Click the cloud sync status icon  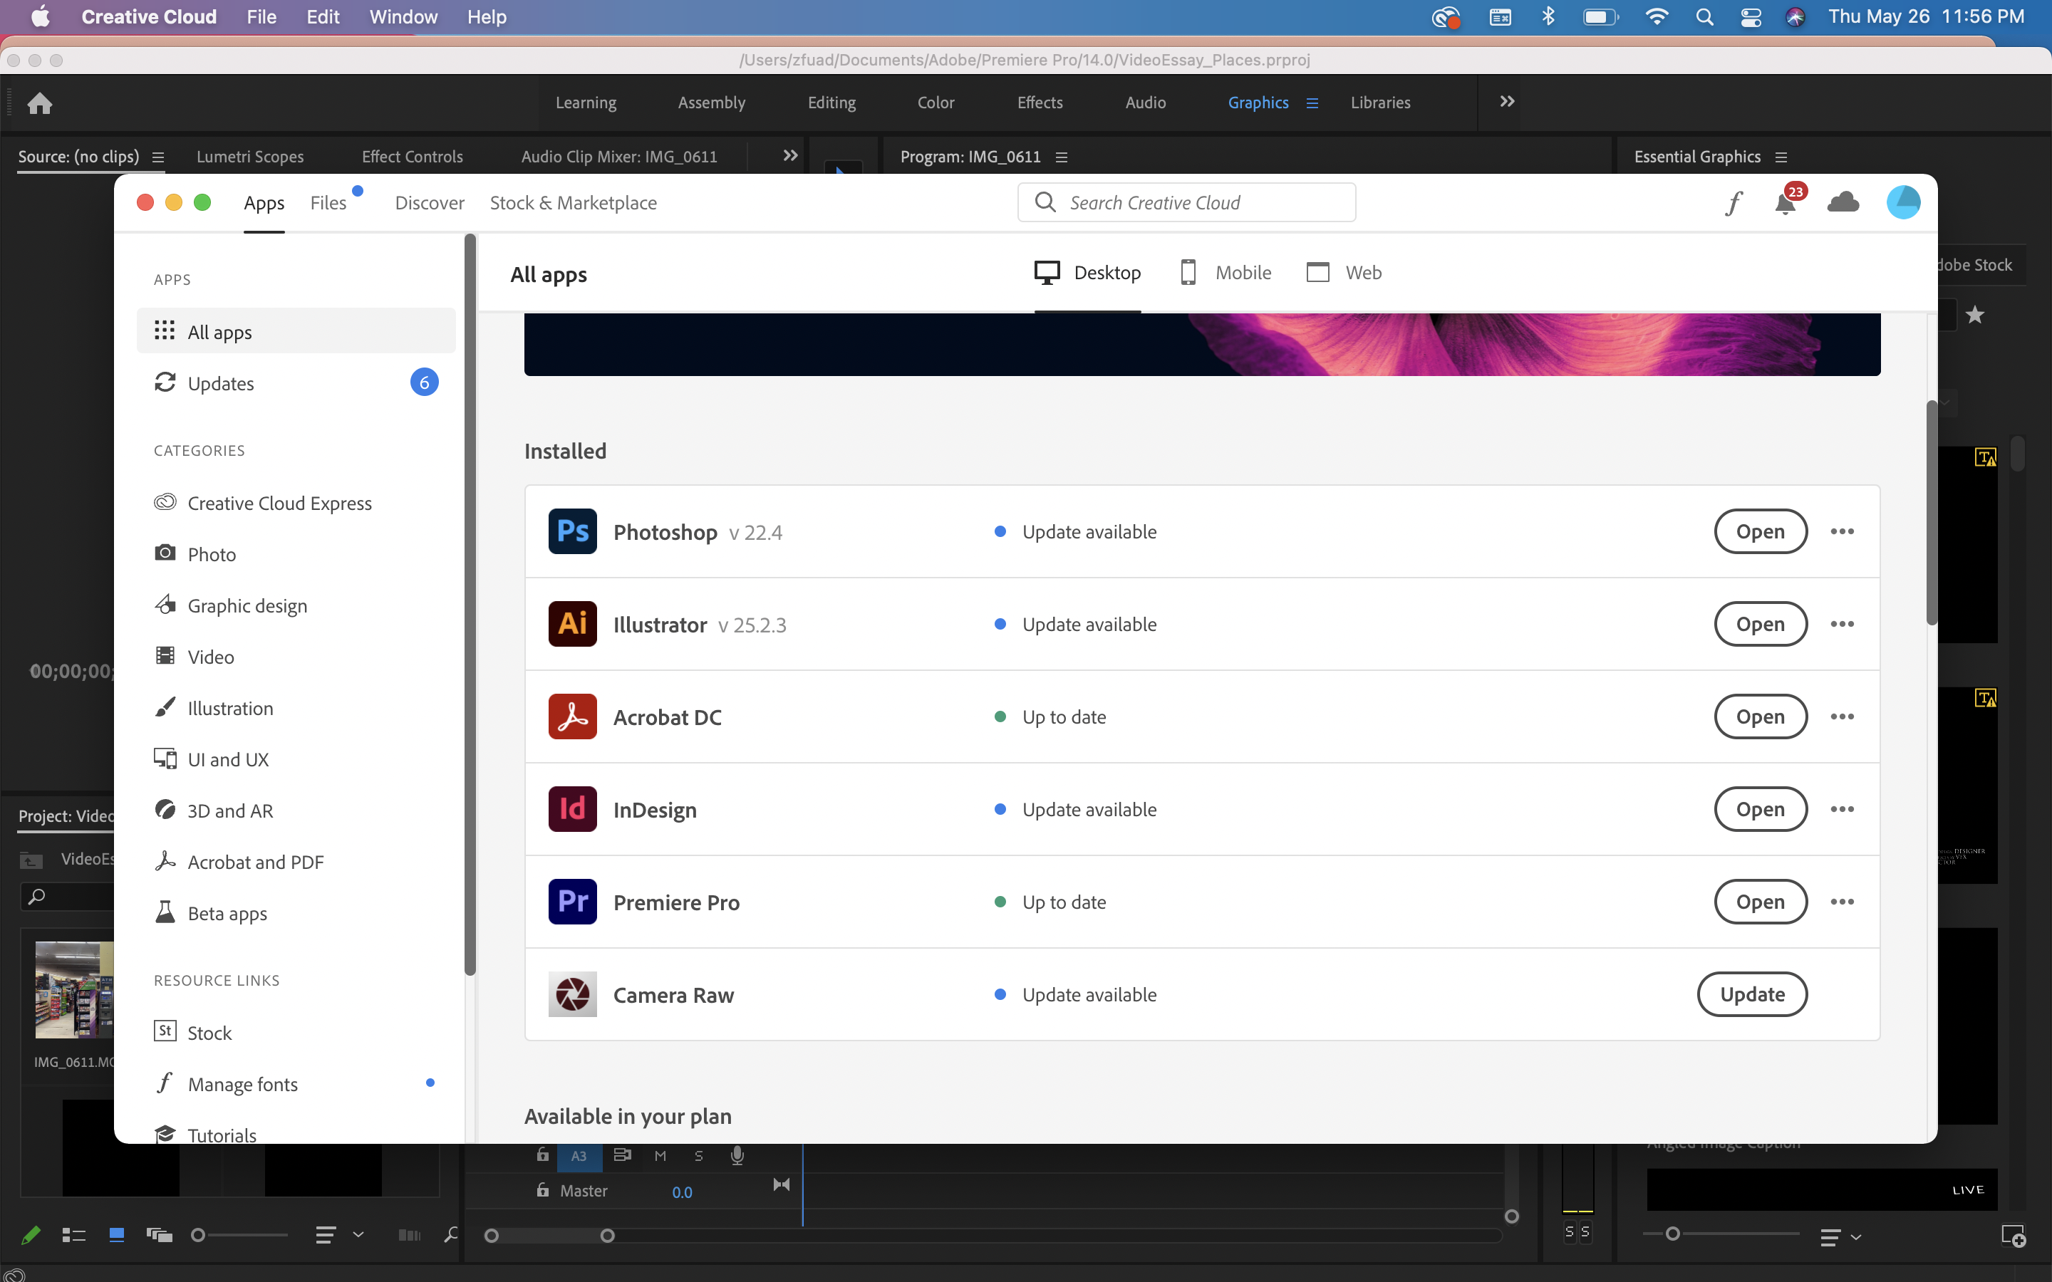click(x=1843, y=203)
